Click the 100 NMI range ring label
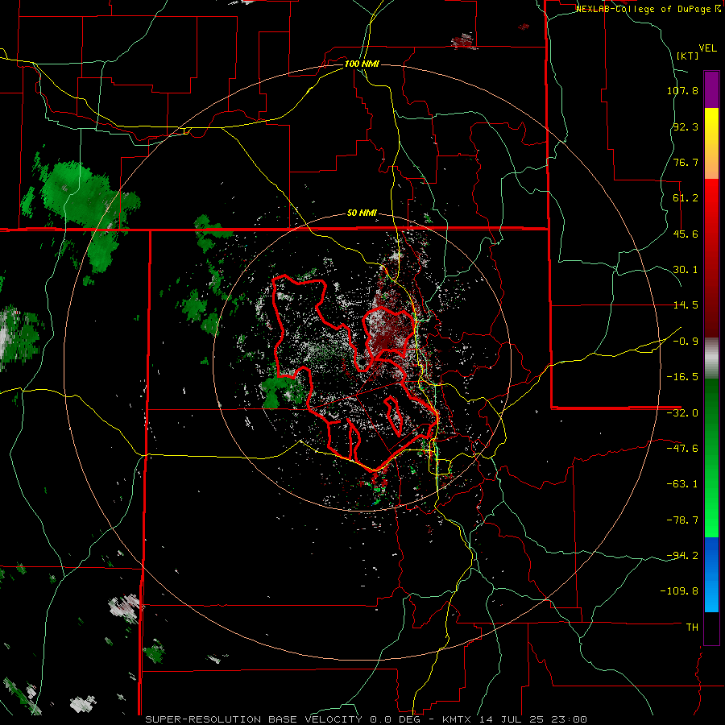The width and height of the screenshot is (725, 725). tap(362, 64)
